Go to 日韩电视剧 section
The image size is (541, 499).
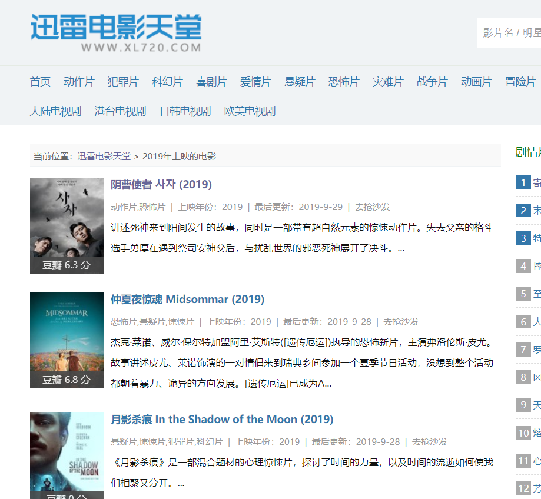[x=185, y=111]
